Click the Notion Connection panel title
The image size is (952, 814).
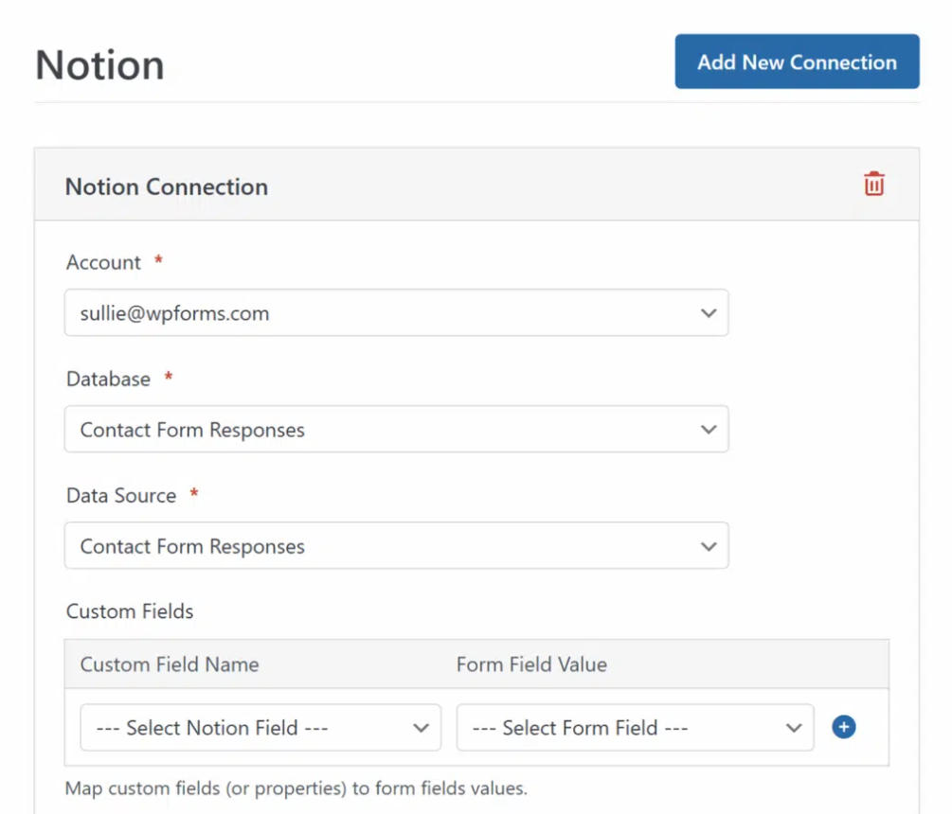(x=167, y=186)
